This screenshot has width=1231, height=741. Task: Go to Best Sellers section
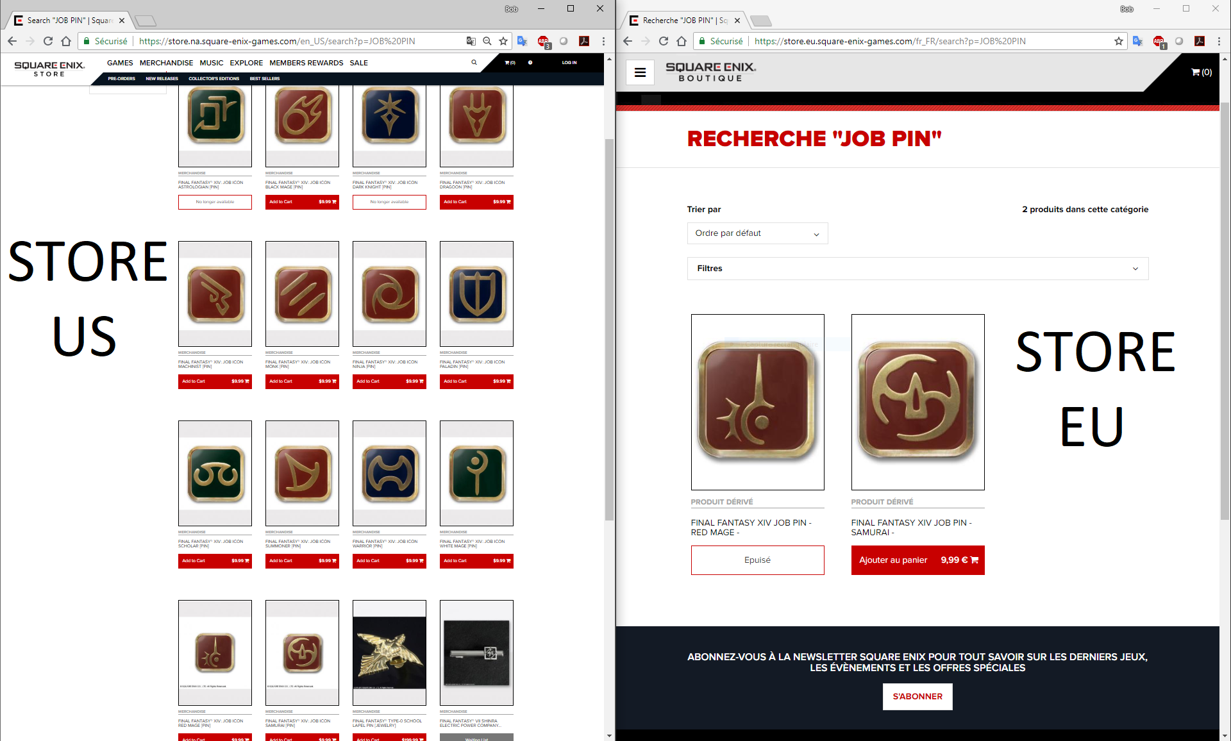coord(265,79)
